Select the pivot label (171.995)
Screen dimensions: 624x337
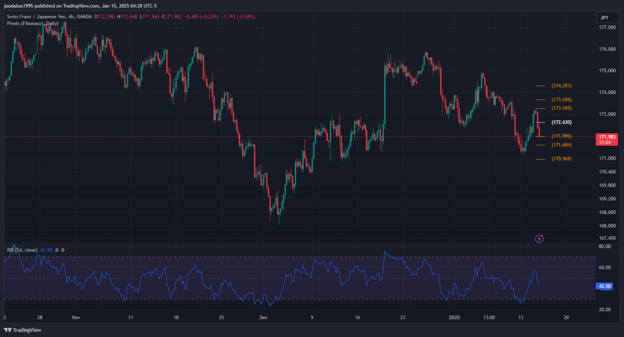(562, 136)
